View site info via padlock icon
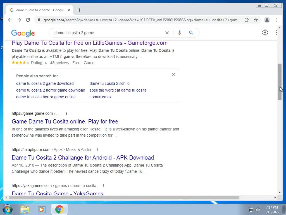The width and height of the screenshot is (286, 215). 39,20
